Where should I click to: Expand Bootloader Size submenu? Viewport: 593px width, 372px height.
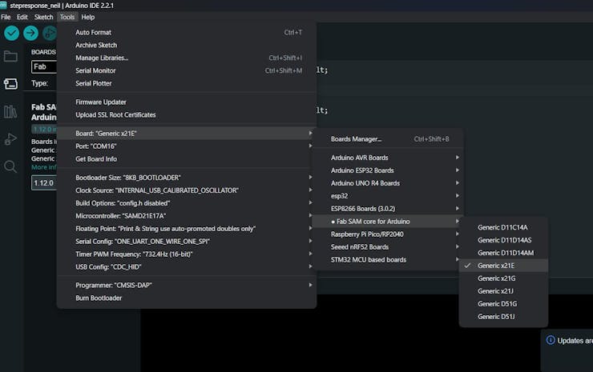[x=187, y=178]
